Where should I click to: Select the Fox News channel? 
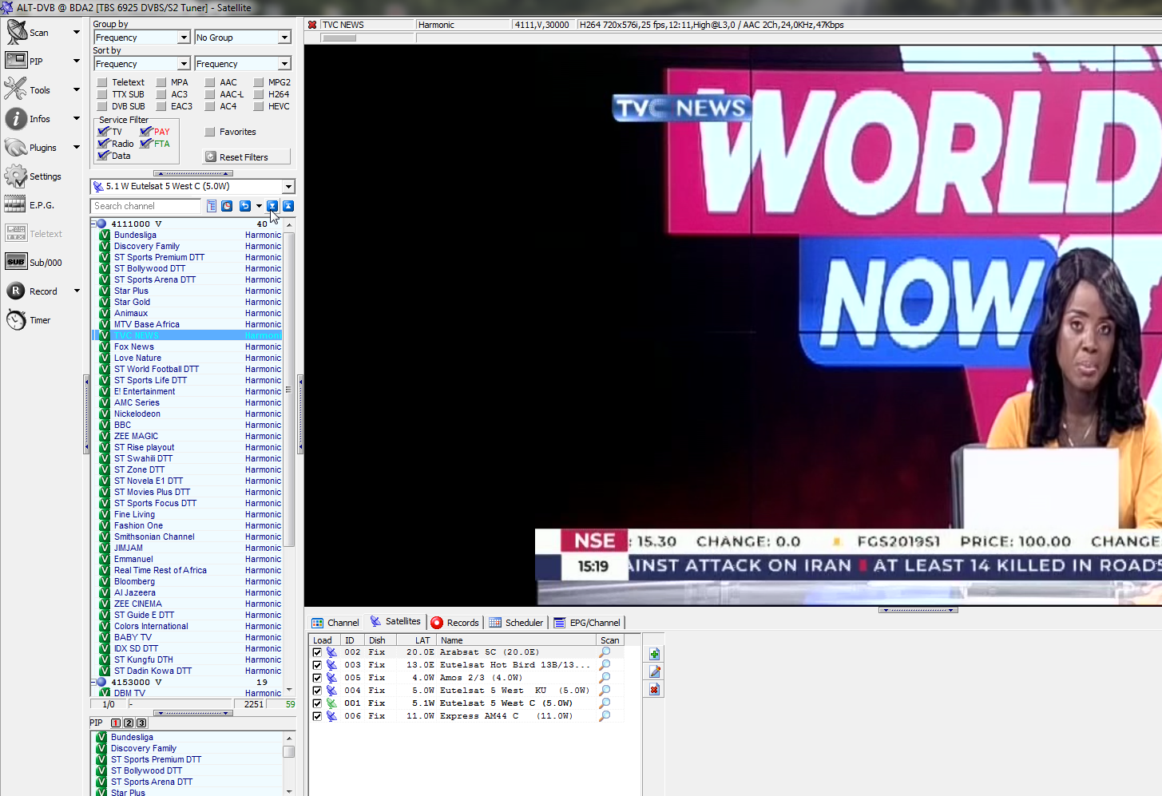(134, 347)
